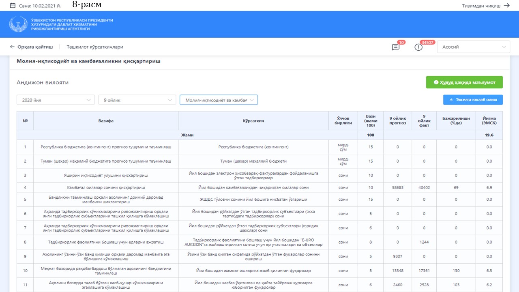Click info icon on green region button
Image resolution: width=519 pixels, height=292 pixels.
(436, 82)
